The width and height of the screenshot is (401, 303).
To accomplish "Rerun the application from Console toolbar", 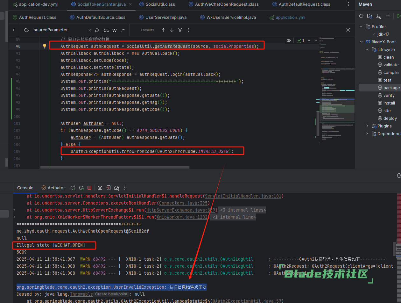I will [73, 188].
